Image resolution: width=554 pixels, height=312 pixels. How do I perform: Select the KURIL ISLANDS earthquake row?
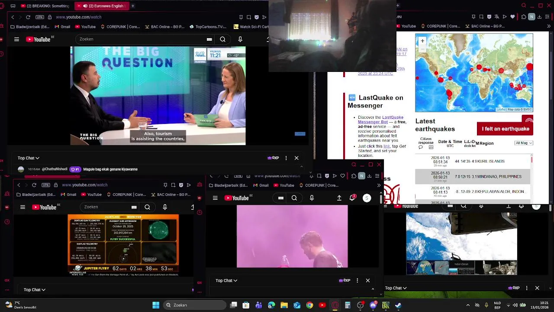(473, 161)
